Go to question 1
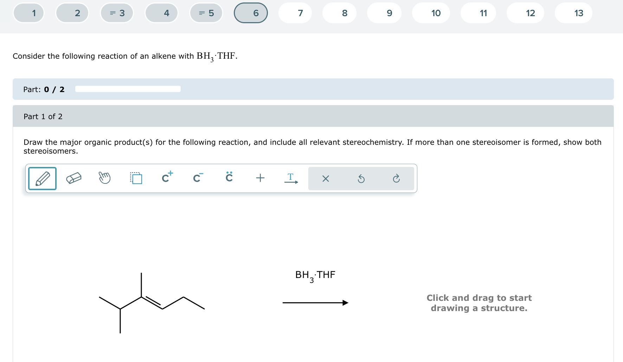 point(29,13)
